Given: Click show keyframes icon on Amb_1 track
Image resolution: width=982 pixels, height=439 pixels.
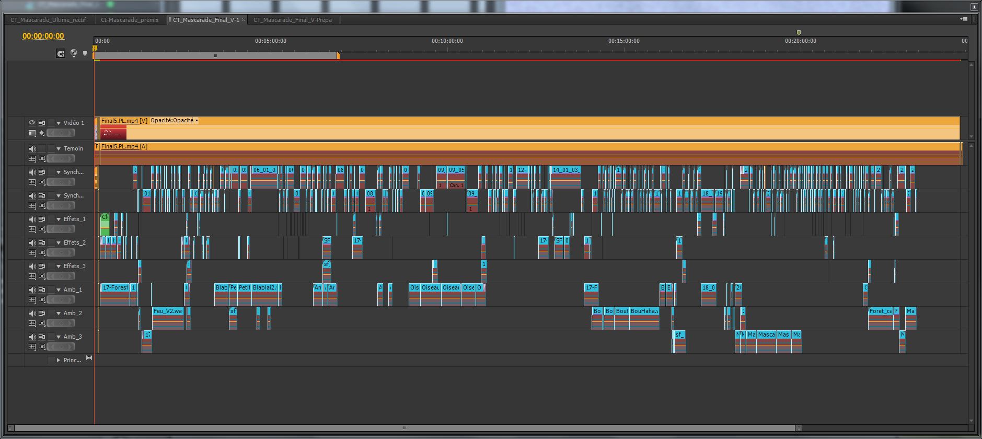Looking at the screenshot, I should coord(42,299).
